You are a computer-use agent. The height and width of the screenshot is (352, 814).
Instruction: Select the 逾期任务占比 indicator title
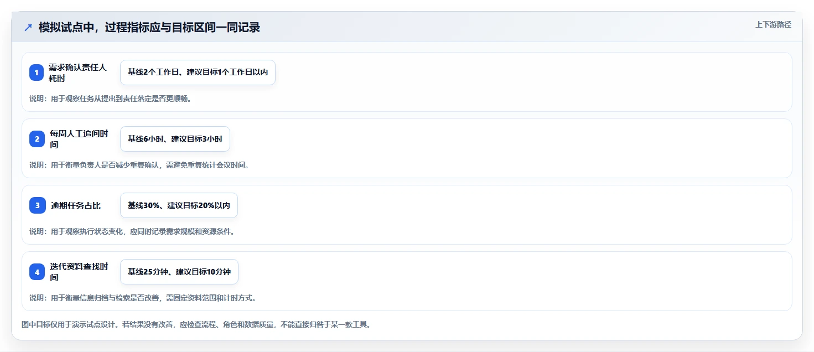(76, 205)
